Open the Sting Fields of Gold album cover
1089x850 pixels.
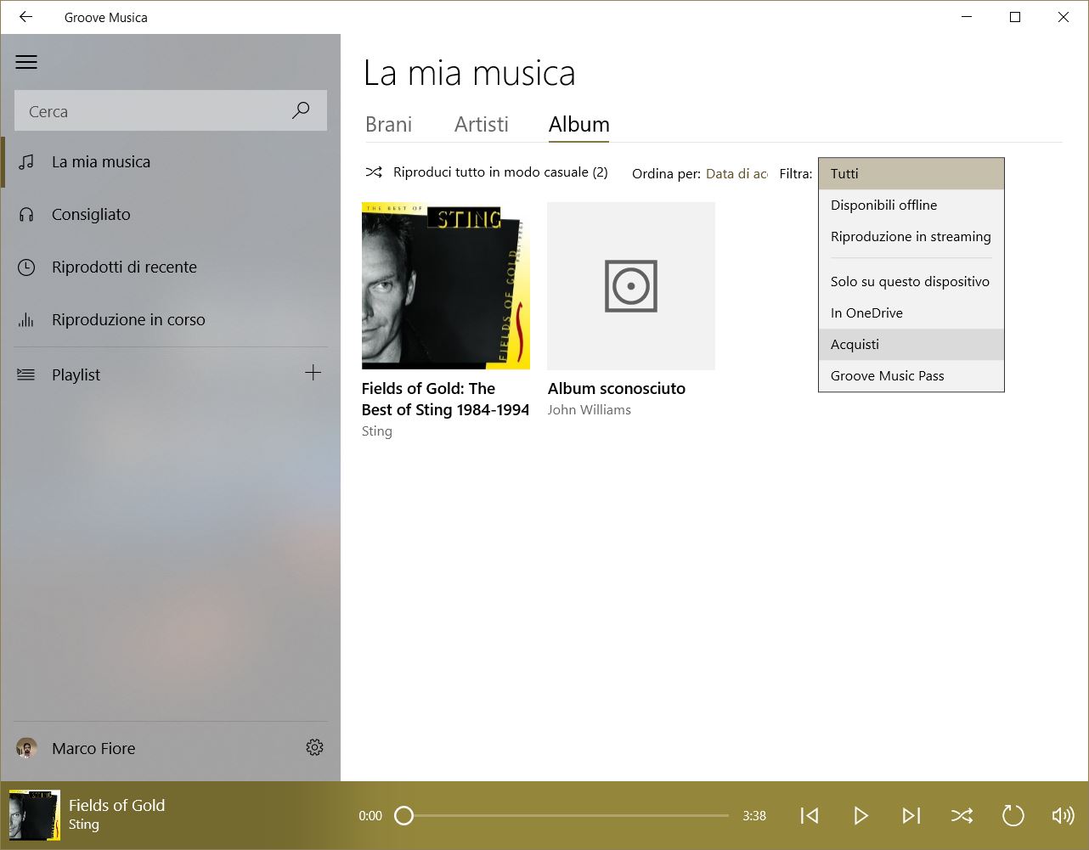446,285
